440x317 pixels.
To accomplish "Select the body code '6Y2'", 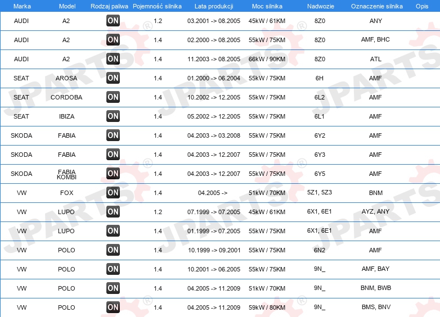I will pyautogui.click(x=320, y=135).
